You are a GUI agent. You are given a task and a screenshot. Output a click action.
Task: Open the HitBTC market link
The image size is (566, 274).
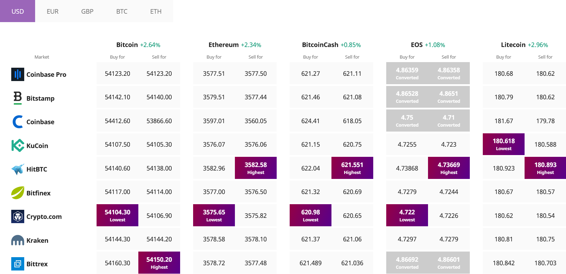click(x=37, y=169)
